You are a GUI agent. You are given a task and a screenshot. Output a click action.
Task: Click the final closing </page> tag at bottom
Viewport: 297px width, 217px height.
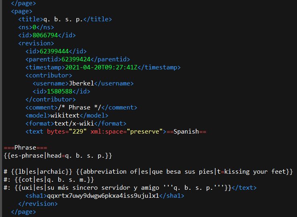coord(23,212)
